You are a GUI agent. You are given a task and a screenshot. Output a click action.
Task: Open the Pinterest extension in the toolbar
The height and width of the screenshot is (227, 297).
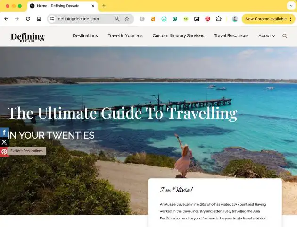(x=207, y=19)
